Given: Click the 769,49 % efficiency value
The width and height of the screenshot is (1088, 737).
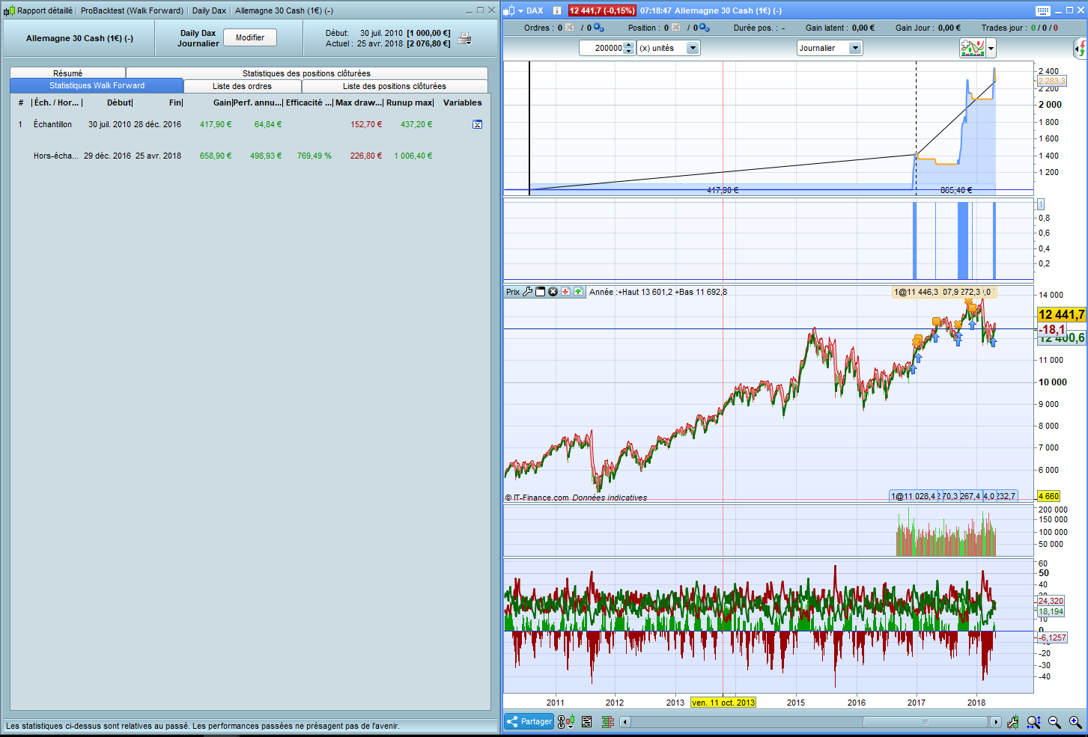Looking at the screenshot, I should [x=314, y=156].
